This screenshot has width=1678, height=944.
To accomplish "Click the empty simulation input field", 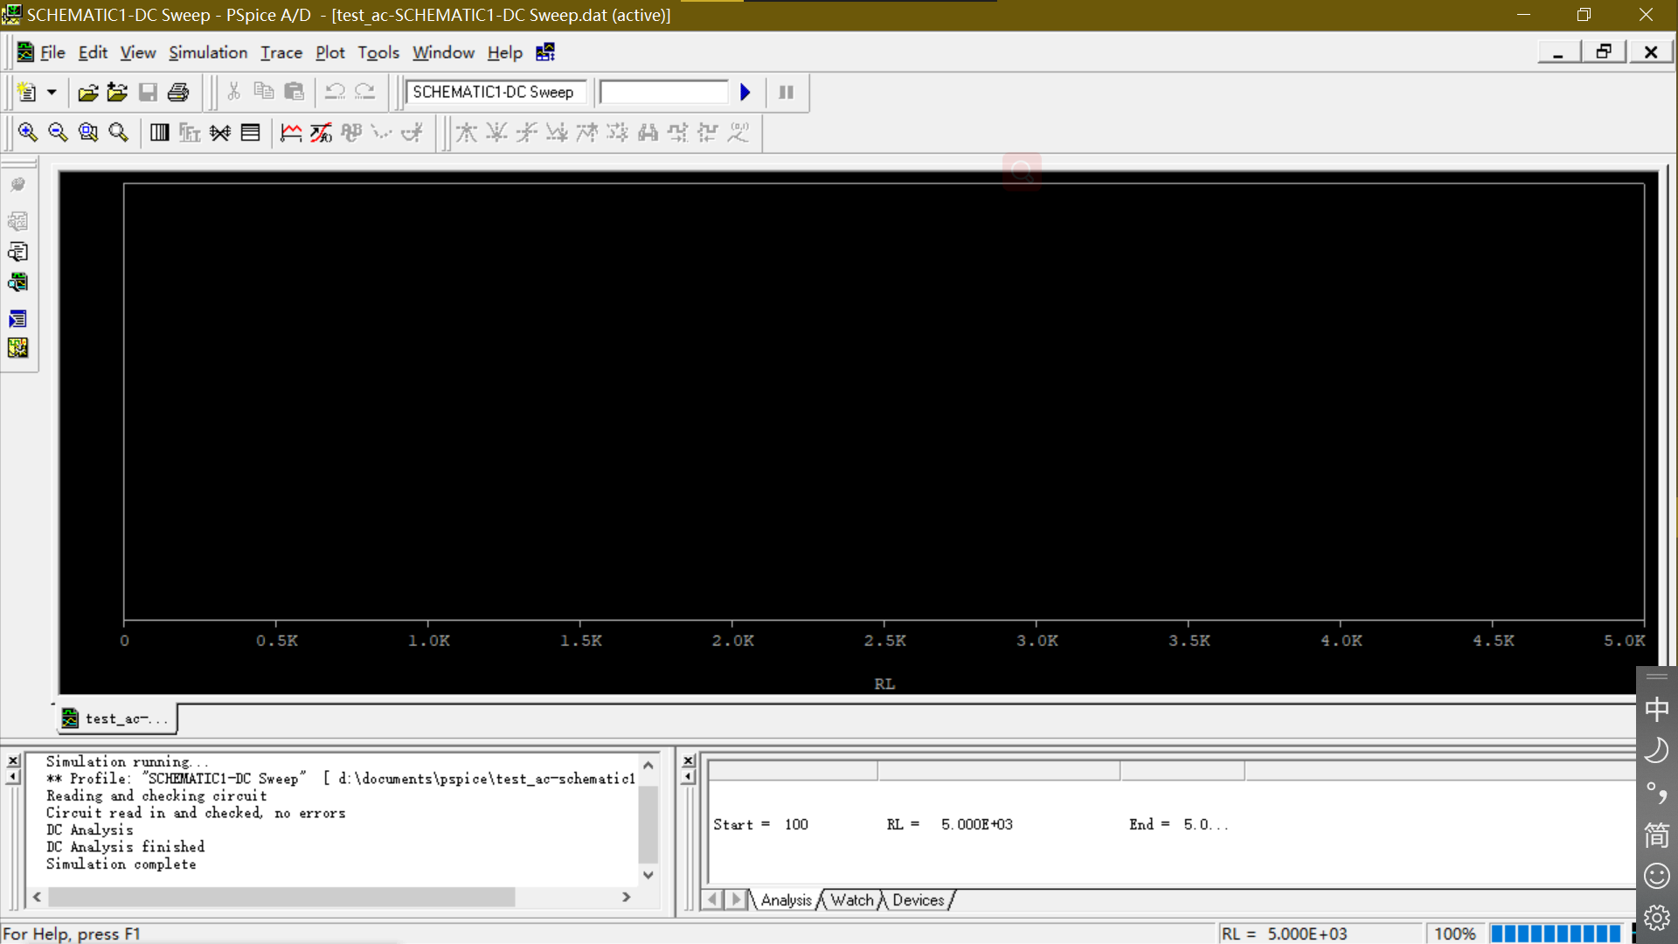I will click(x=663, y=92).
